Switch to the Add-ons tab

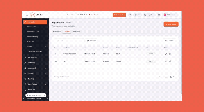pyautogui.click(x=76, y=32)
